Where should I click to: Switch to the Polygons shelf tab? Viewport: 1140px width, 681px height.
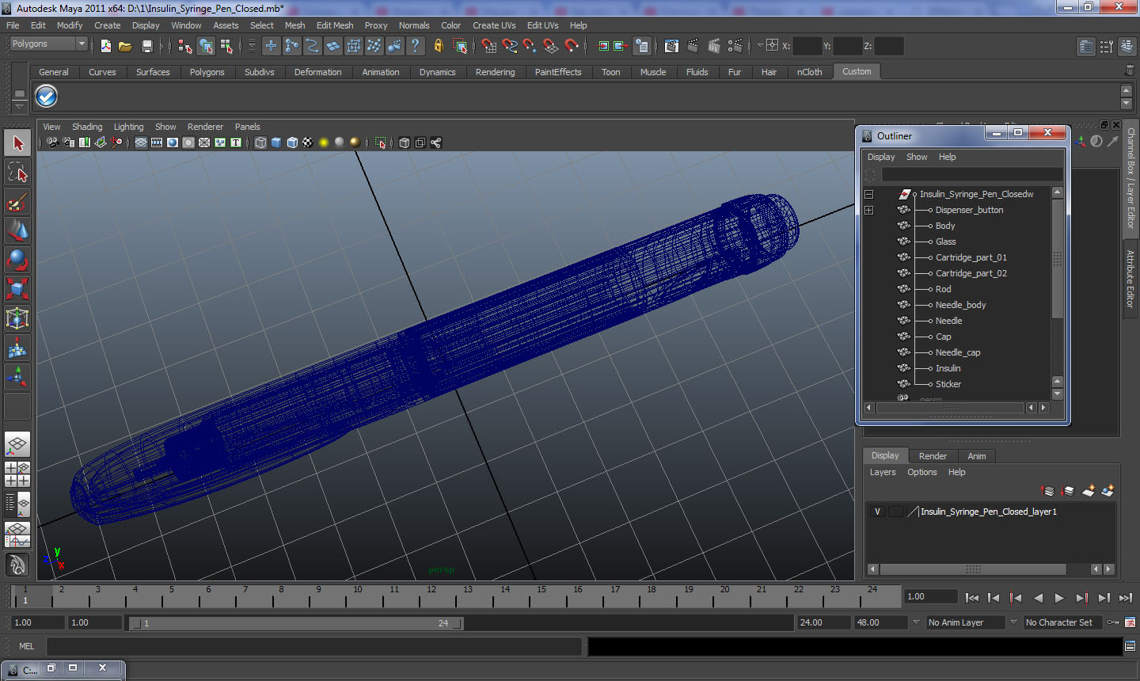click(207, 72)
